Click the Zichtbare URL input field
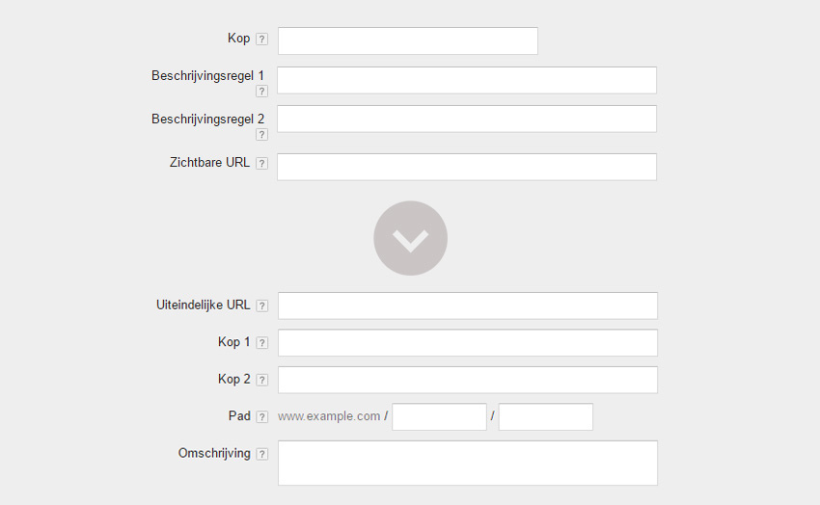The image size is (820, 505). click(467, 167)
